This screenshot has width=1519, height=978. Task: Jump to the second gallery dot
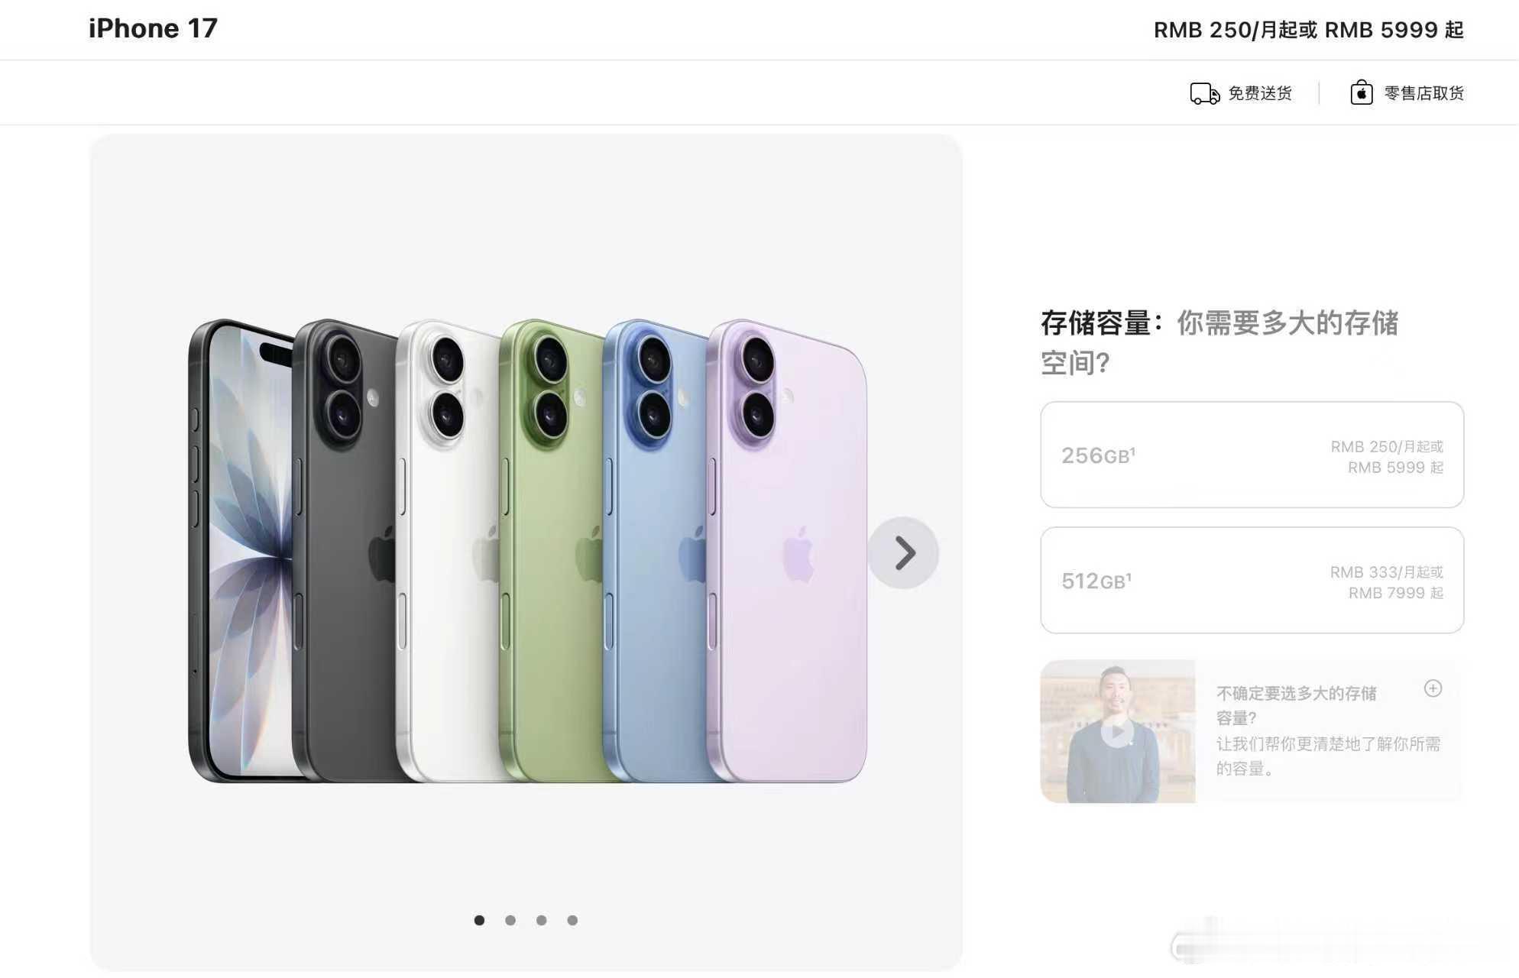point(510,920)
